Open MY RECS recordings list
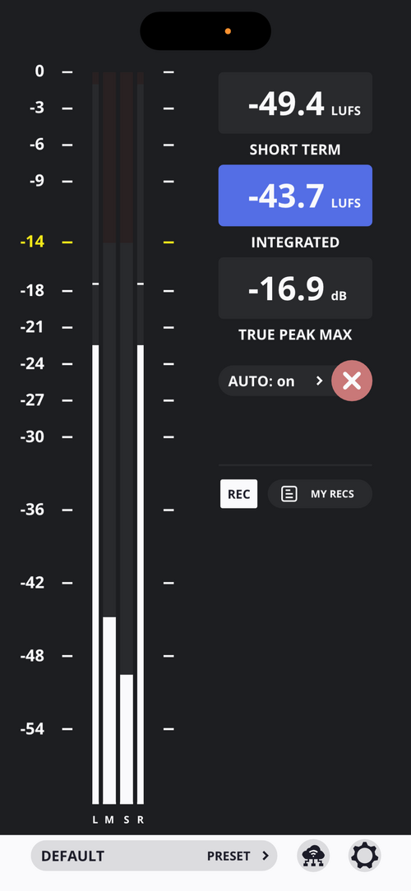Screen dimensions: 411x891 (x=320, y=494)
